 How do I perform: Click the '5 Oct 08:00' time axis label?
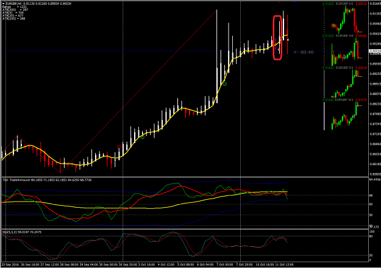[x=186, y=264]
